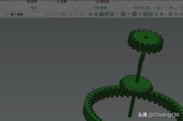Expand the 标准化工具 group dropdown arrow
Image resolution: width=183 pixels, height=121 pixels.
[154, 8]
